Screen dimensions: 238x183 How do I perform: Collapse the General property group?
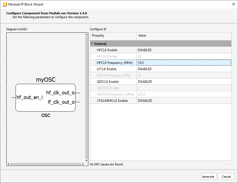coord(92,43)
